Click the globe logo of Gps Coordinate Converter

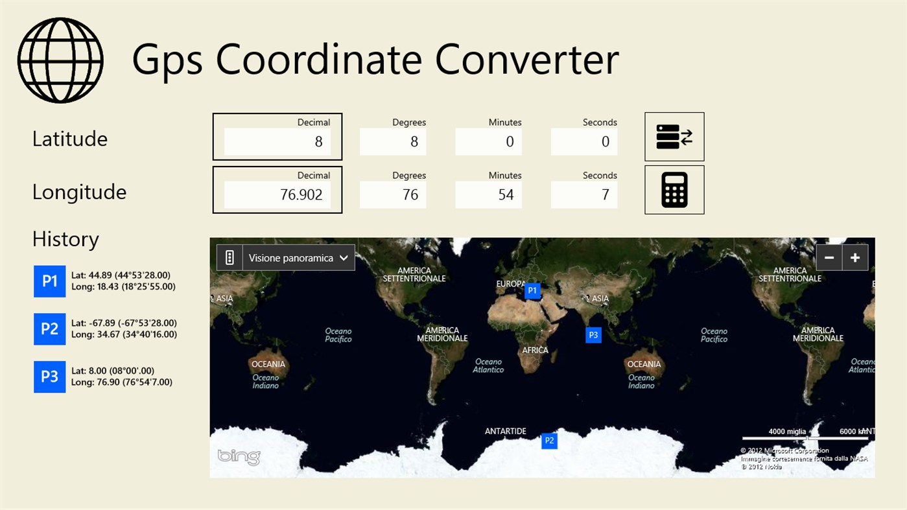(60, 60)
